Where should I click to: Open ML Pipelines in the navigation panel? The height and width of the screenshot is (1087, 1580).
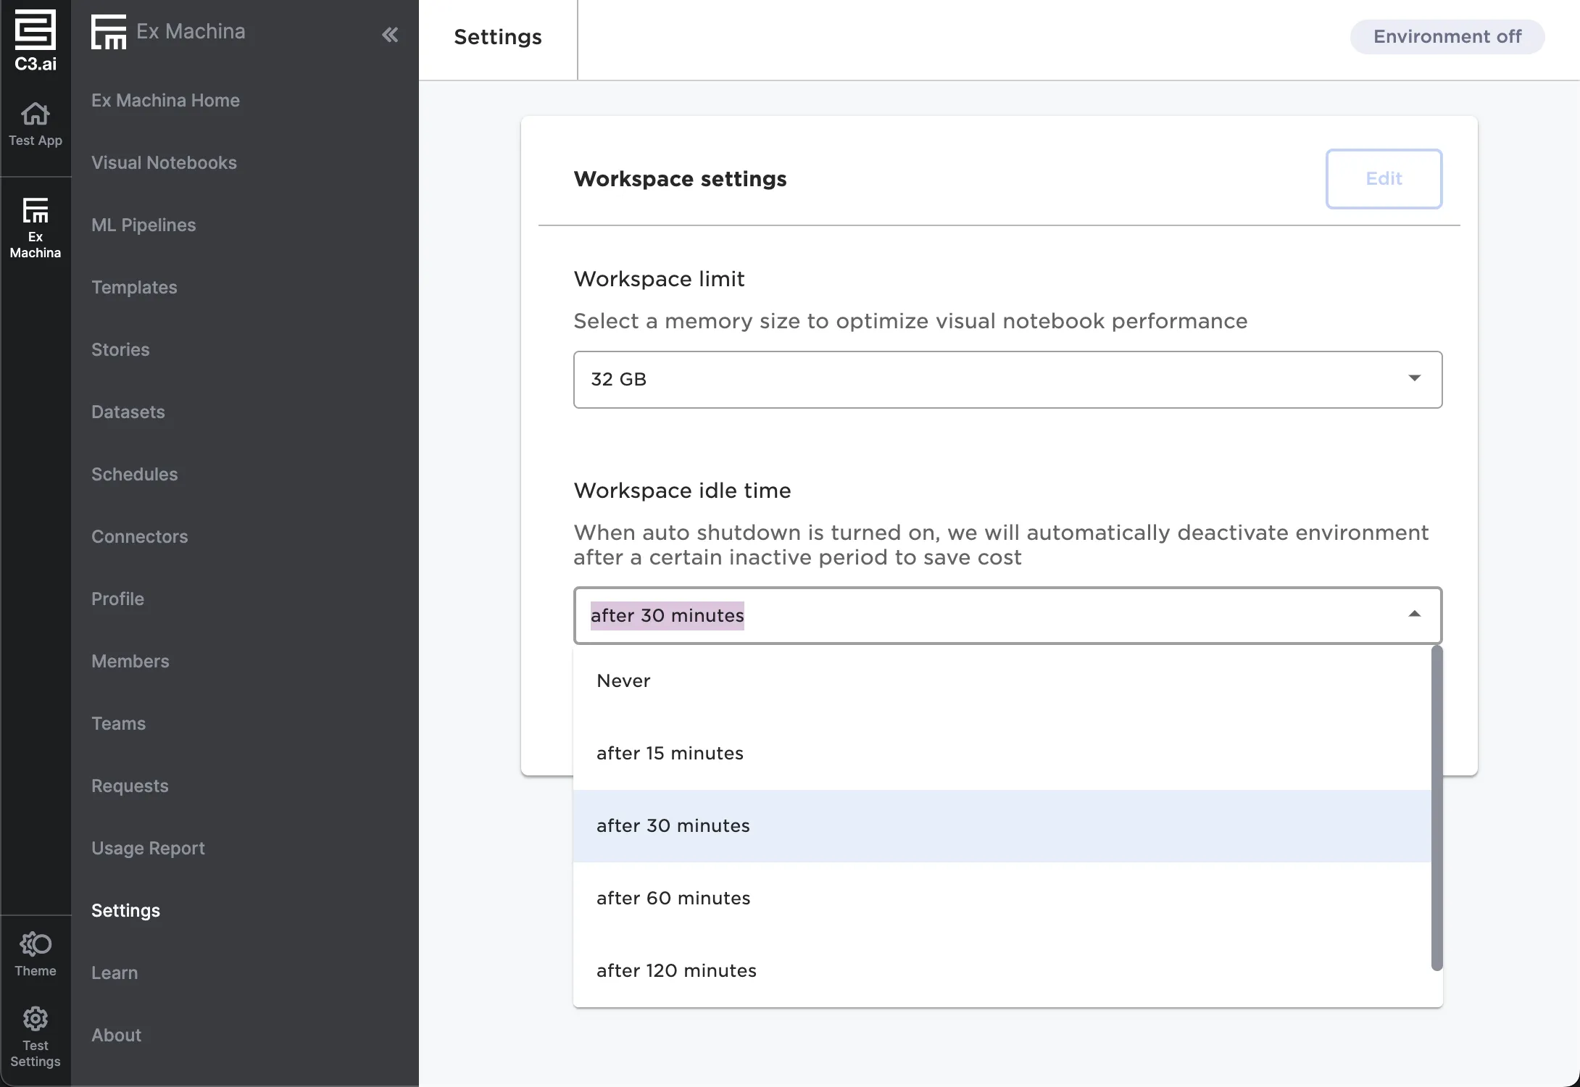(x=143, y=225)
